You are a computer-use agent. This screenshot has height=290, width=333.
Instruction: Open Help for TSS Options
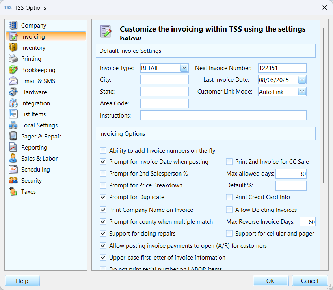click(22, 281)
